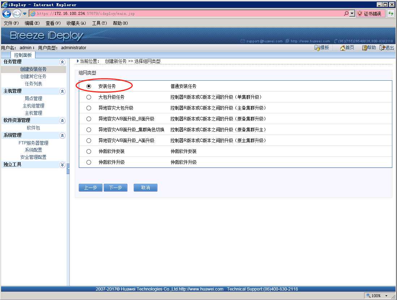Click the http://www.huawei.com header link
This screenshot has height=300, width=397.
coord(310,41)
